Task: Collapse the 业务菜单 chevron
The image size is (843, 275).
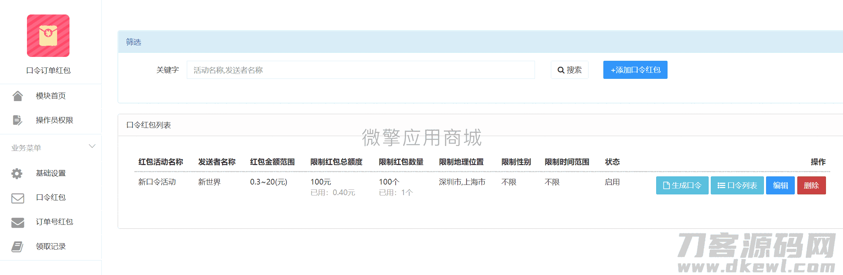Action: 92,146
